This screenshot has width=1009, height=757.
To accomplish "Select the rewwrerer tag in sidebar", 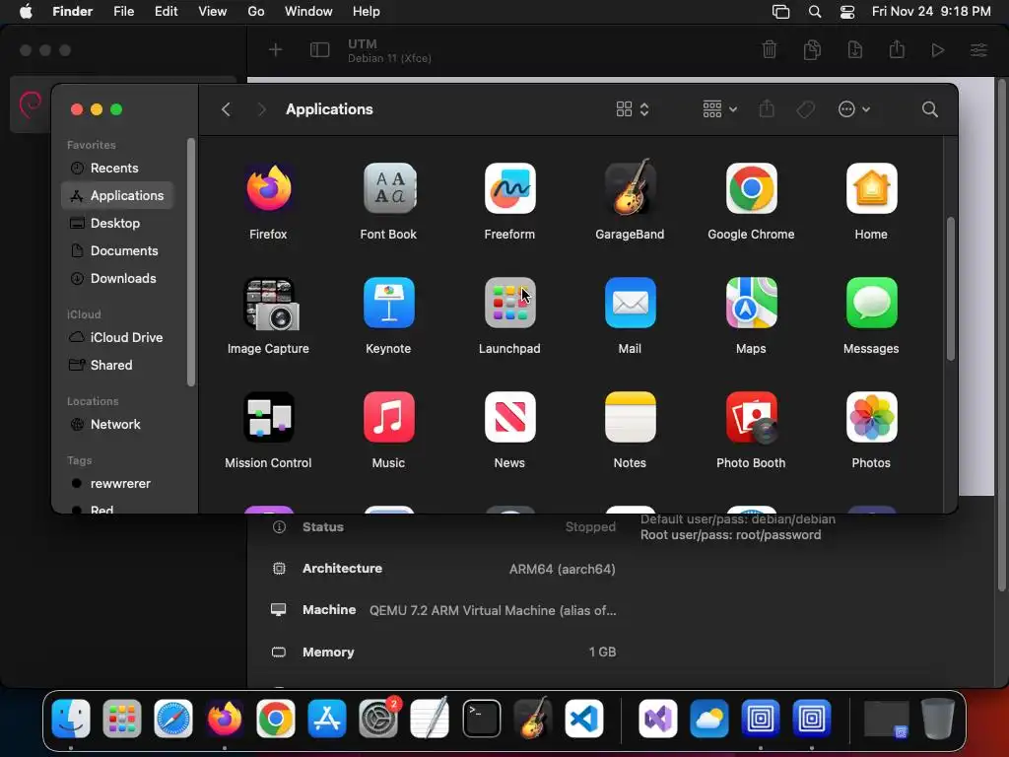I will [118, 483].
